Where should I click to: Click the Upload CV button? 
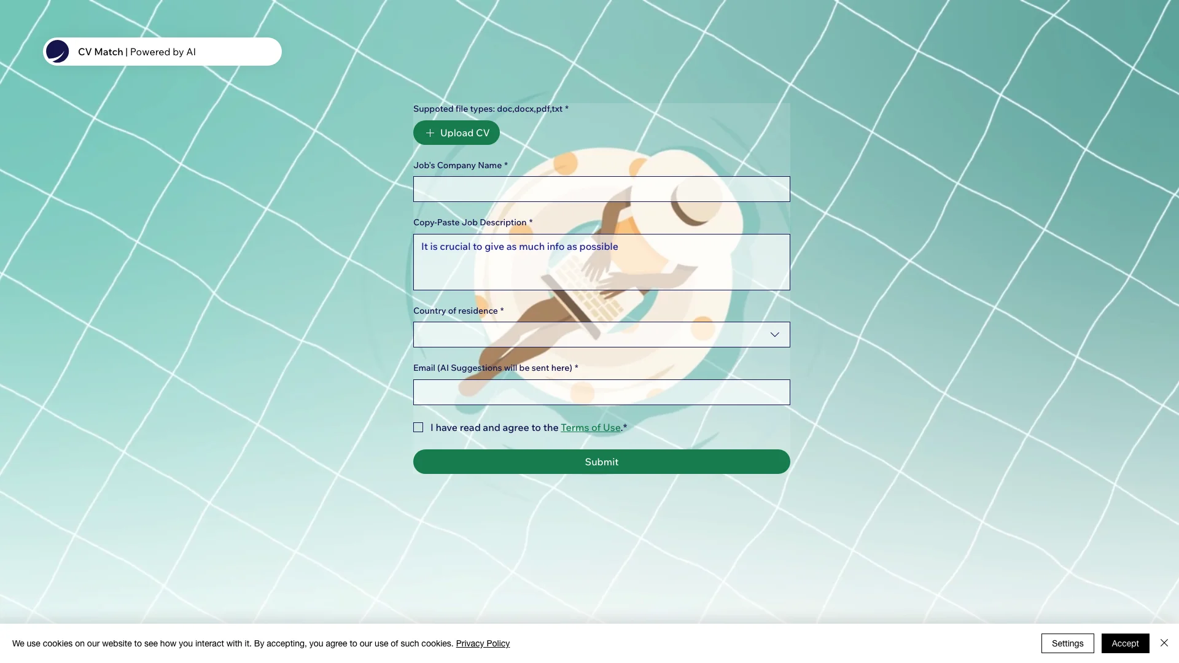(x=456, y=132)
